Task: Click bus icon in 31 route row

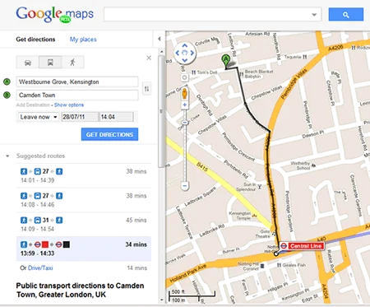Action: pyautogui.click(x=38, y=221)
